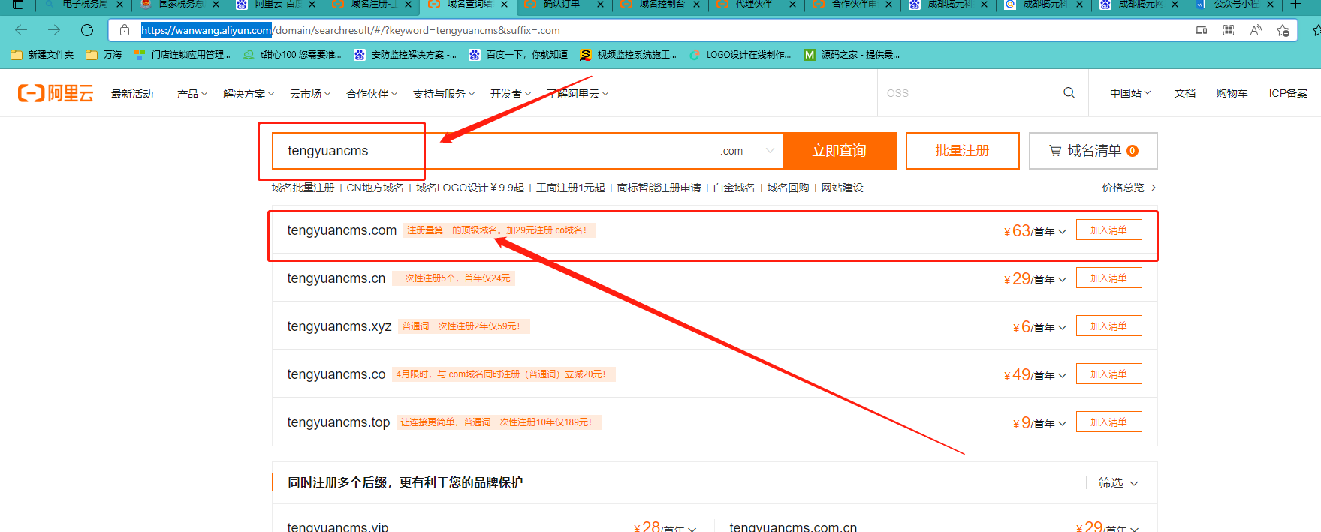Add tengyuancms.com to list via 加入清单
1321x532 pixels.
tap(1108, 230)
